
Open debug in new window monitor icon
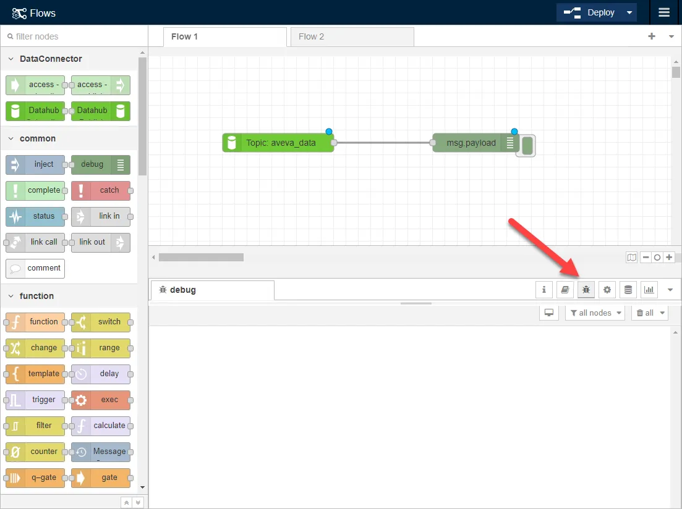[549, 313]
